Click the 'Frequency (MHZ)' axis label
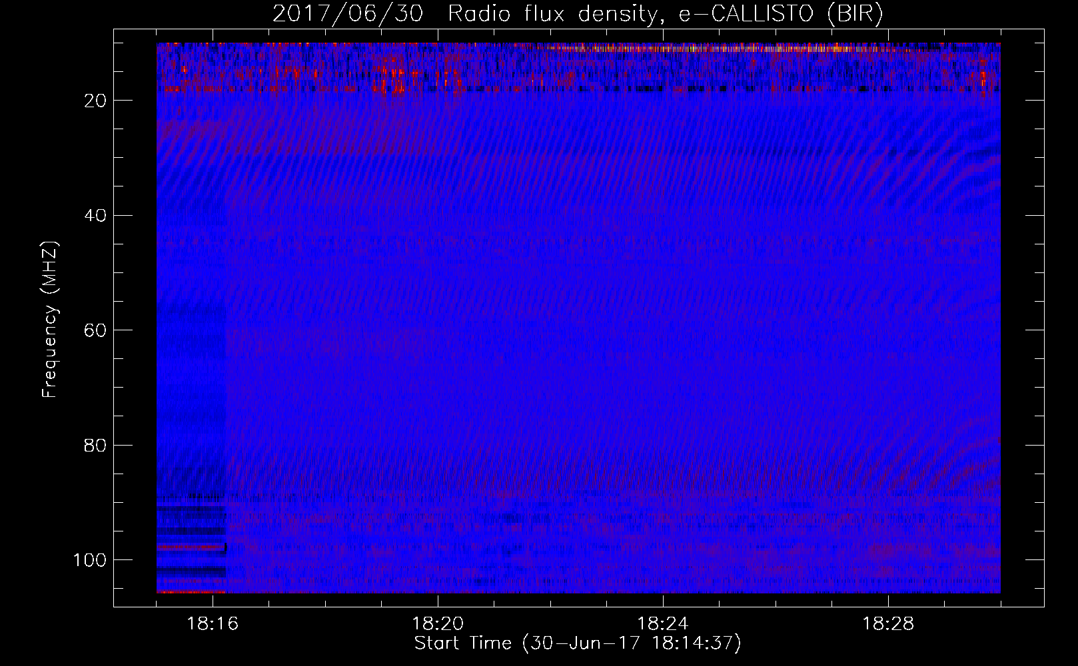The image size is (1078, 666). [51, 320]
